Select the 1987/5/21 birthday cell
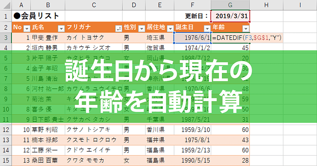This screenshot has height=166, width=317. pyautogui.click(x=192, y=119)
